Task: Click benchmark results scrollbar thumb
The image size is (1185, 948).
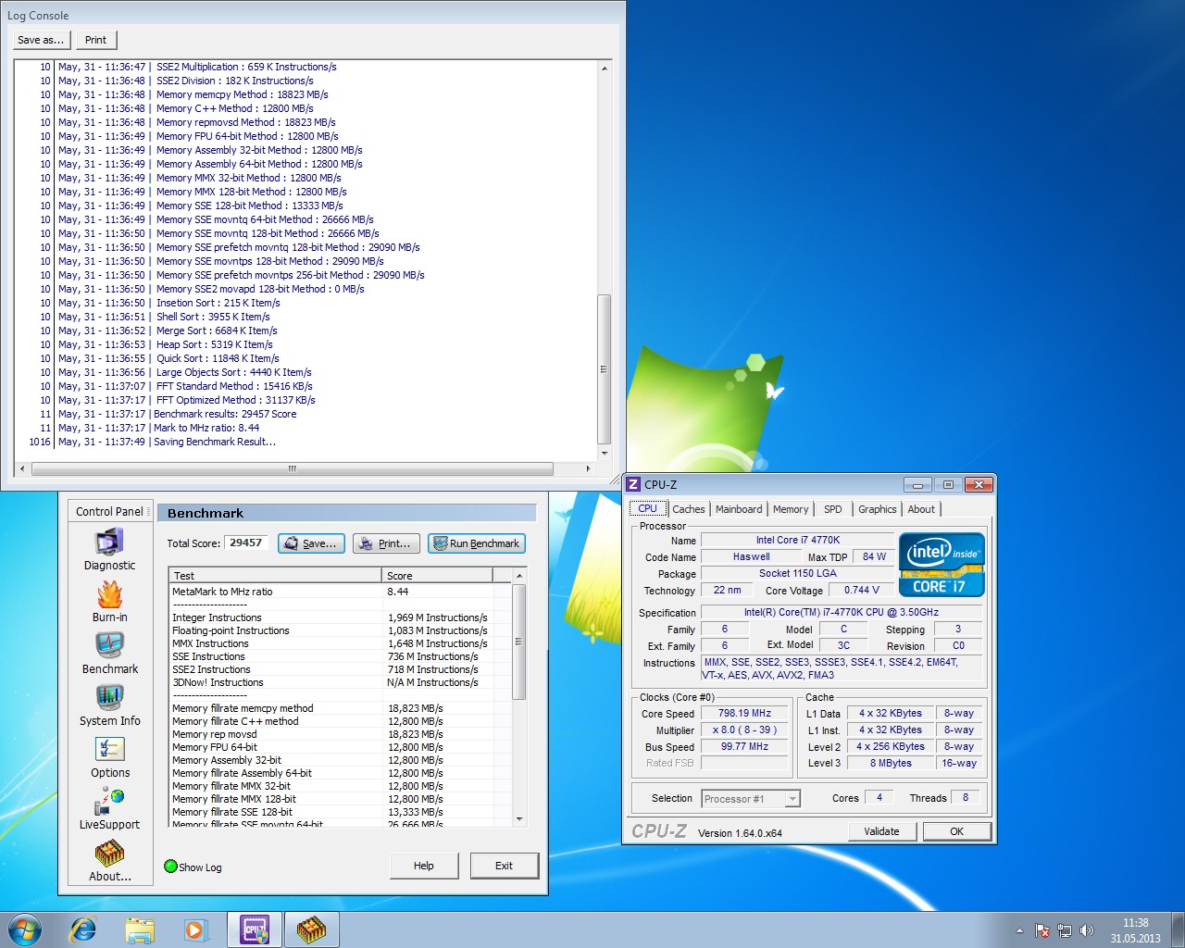Action: [x=519, y=642]
